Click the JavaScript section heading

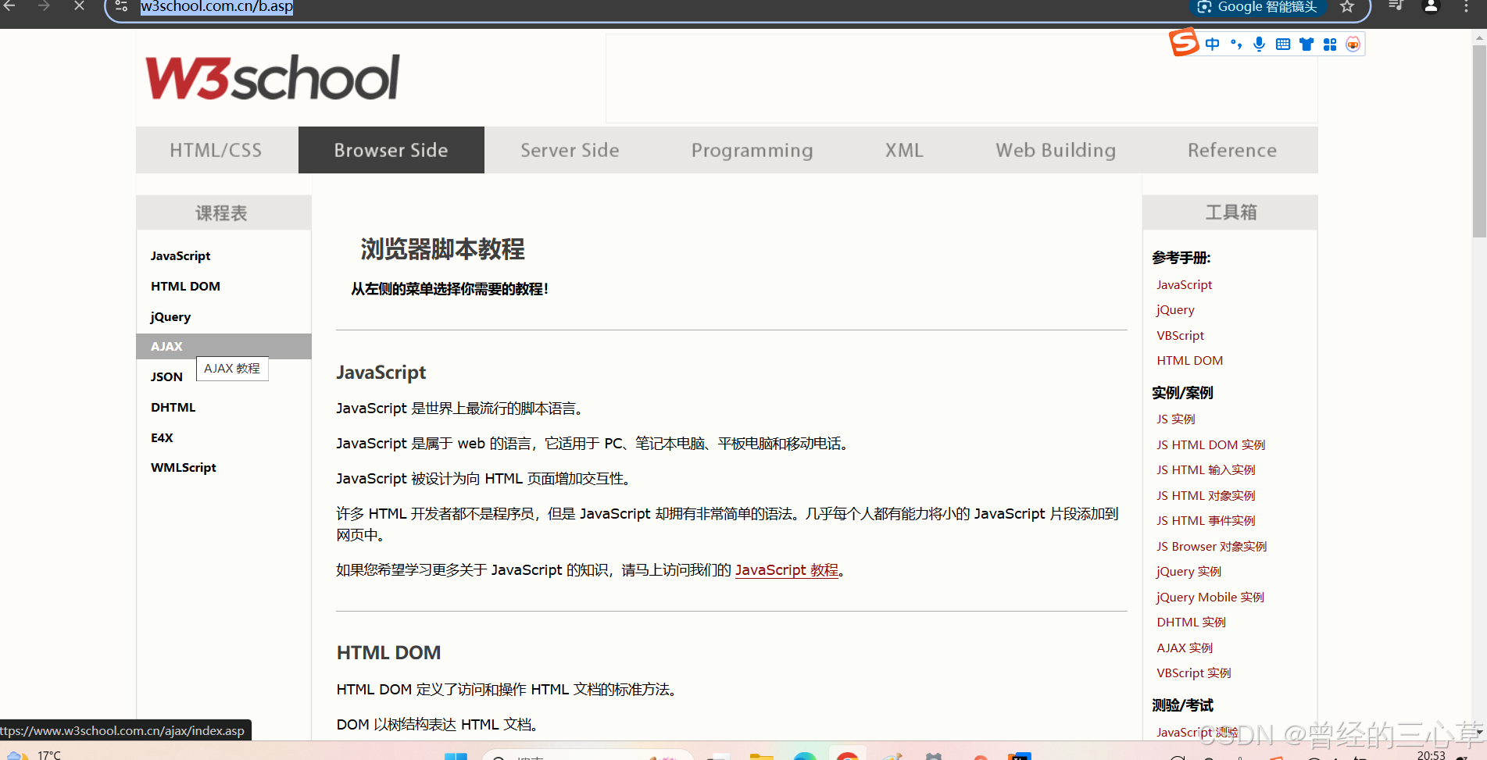[381, 373]
